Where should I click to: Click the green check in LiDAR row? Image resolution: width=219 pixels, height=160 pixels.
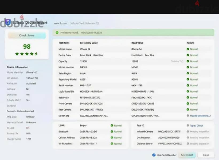click(112, 125)
